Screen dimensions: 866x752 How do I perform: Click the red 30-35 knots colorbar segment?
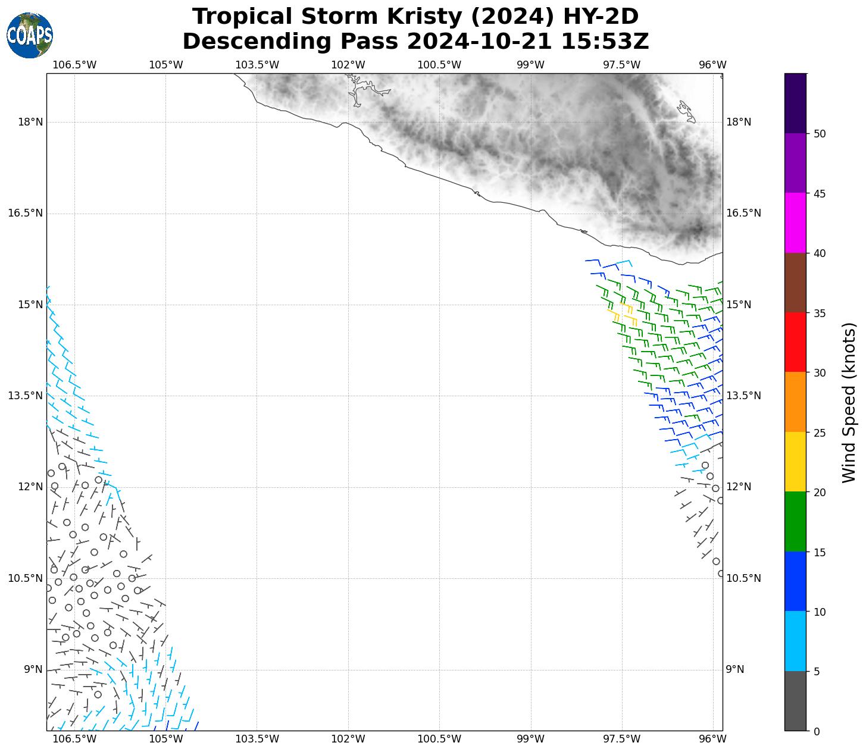[795, 342]
